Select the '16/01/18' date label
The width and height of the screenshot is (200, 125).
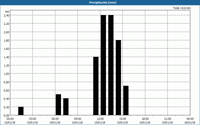click(190, 122)
